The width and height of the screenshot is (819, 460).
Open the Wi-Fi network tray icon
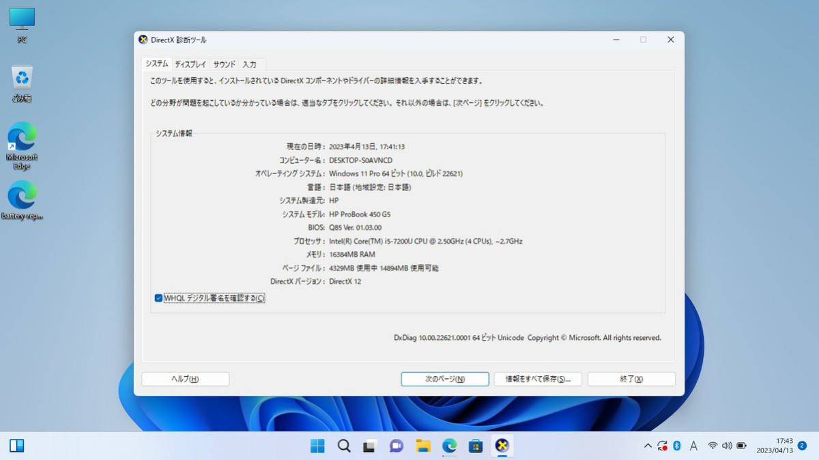(713, 446)
